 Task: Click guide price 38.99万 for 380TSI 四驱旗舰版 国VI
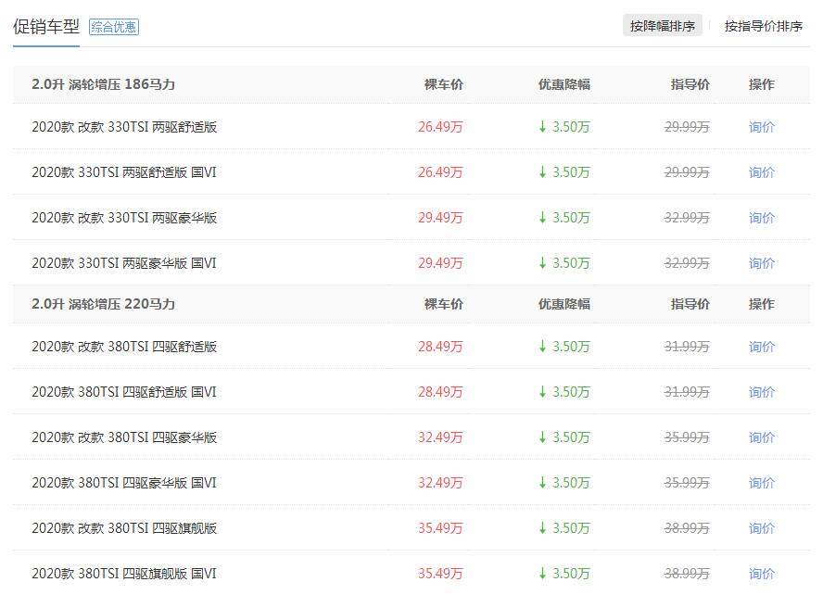click(687, 574)
